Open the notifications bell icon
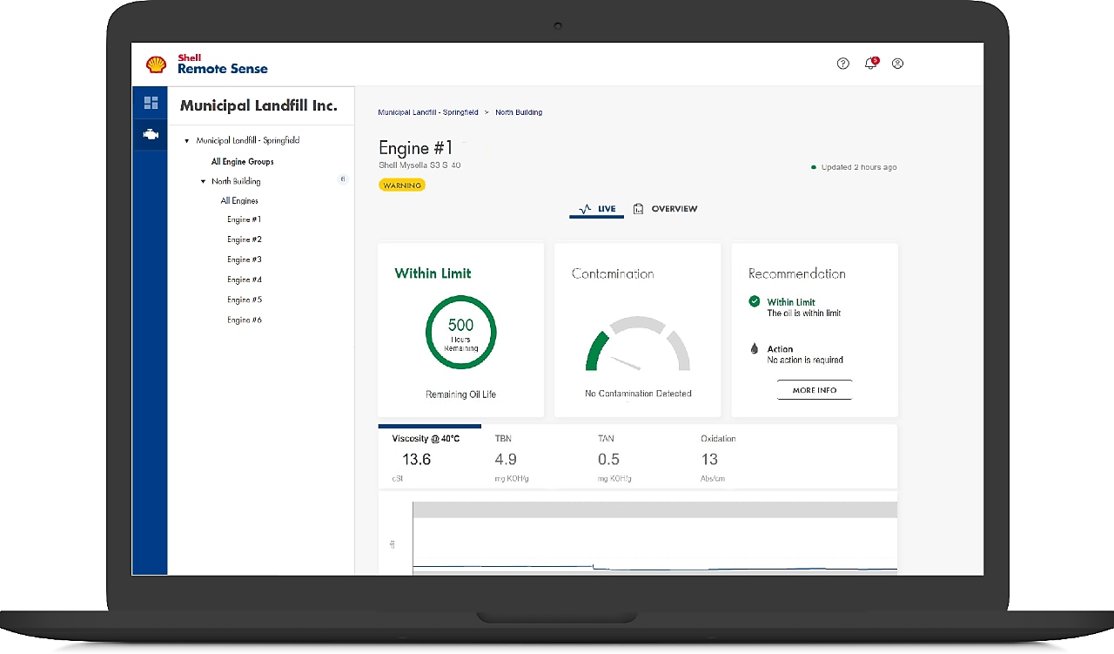Viewport: 1114px width, 654px height. 869,64
